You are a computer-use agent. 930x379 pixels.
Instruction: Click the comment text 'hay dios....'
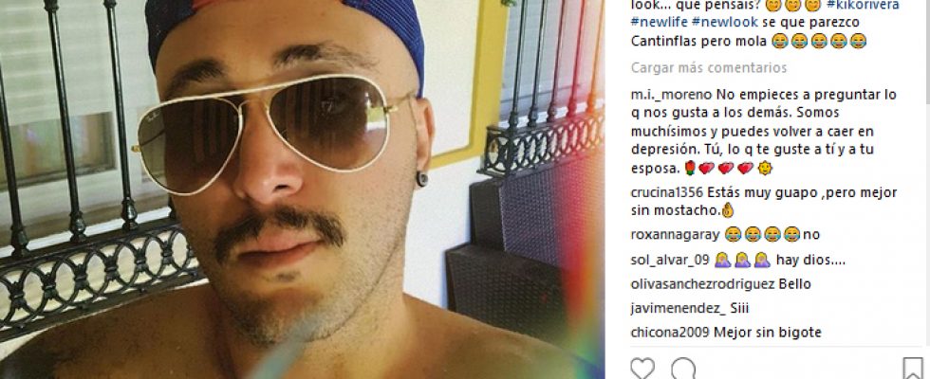810,260
